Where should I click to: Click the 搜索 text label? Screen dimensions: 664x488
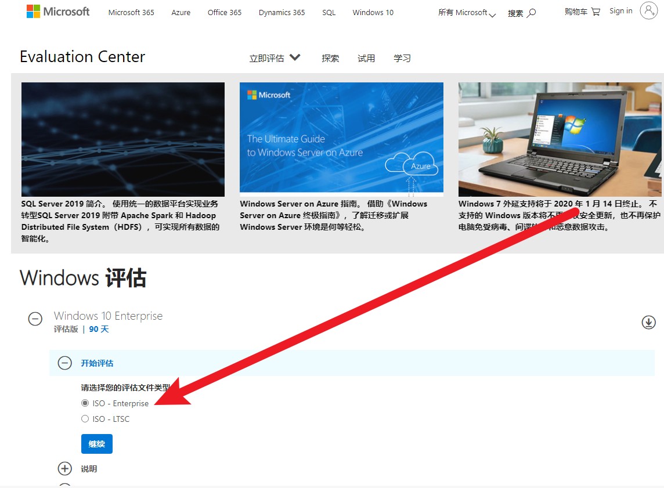click(515, 13)
